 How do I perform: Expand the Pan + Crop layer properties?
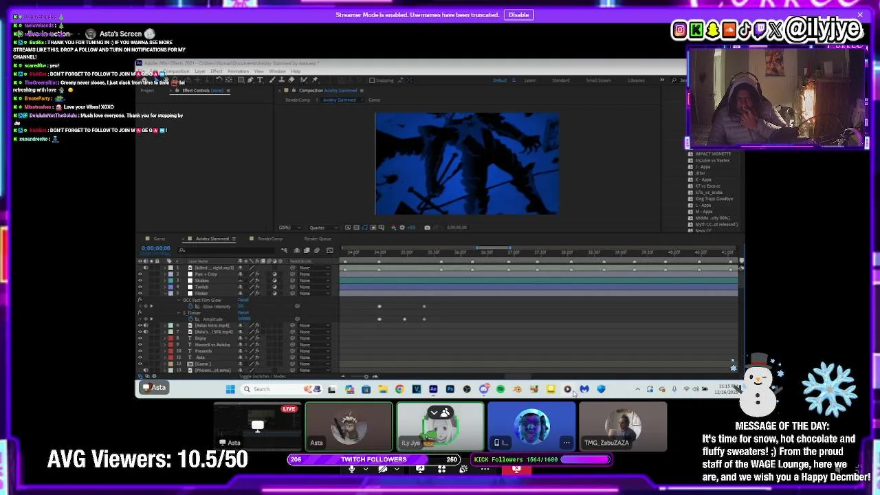(165, 274)
